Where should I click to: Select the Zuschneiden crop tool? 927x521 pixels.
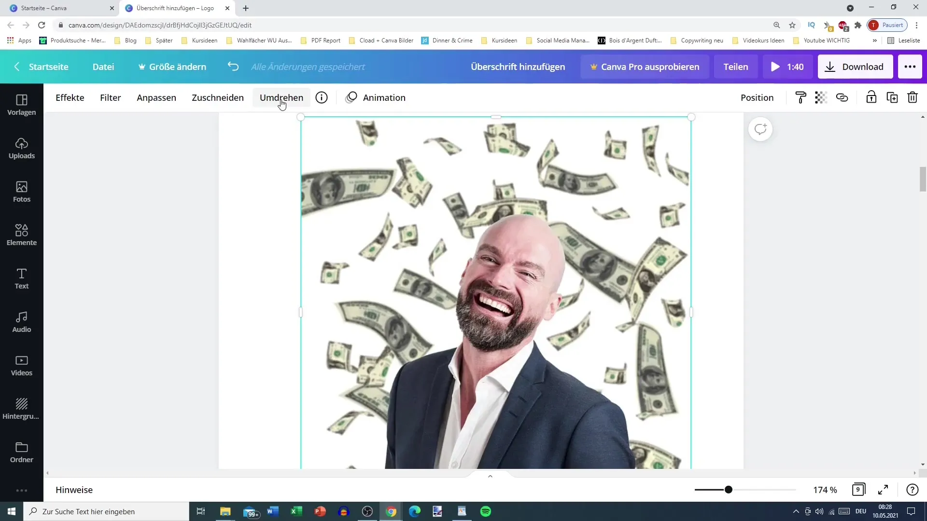(x=218, y=97)
